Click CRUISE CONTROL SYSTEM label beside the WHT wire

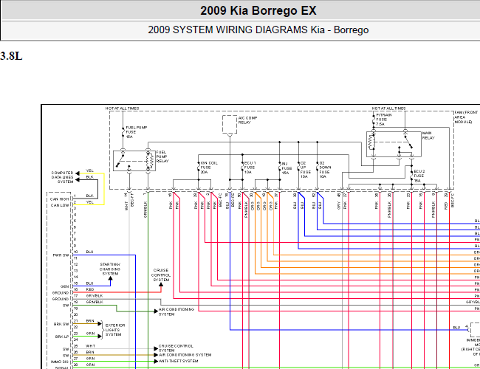(176, 348)
